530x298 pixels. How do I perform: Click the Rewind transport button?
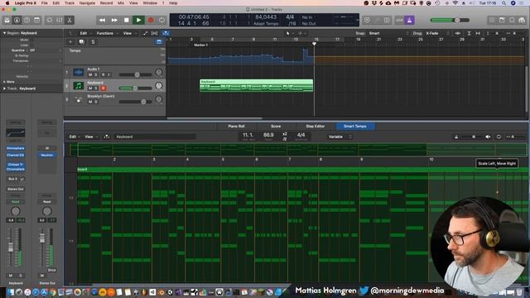tap(102, 20)
